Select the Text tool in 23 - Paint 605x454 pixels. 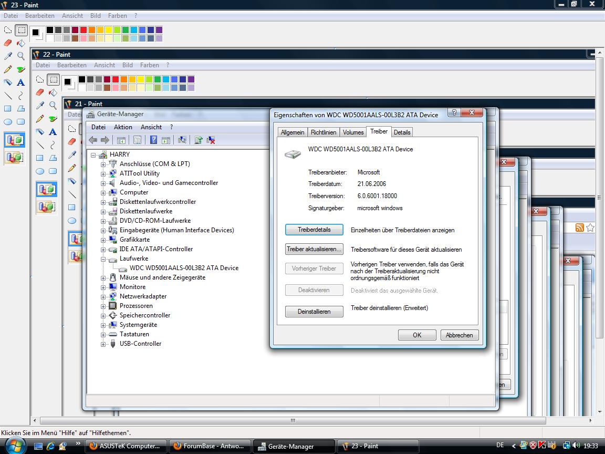pos(21,82)
